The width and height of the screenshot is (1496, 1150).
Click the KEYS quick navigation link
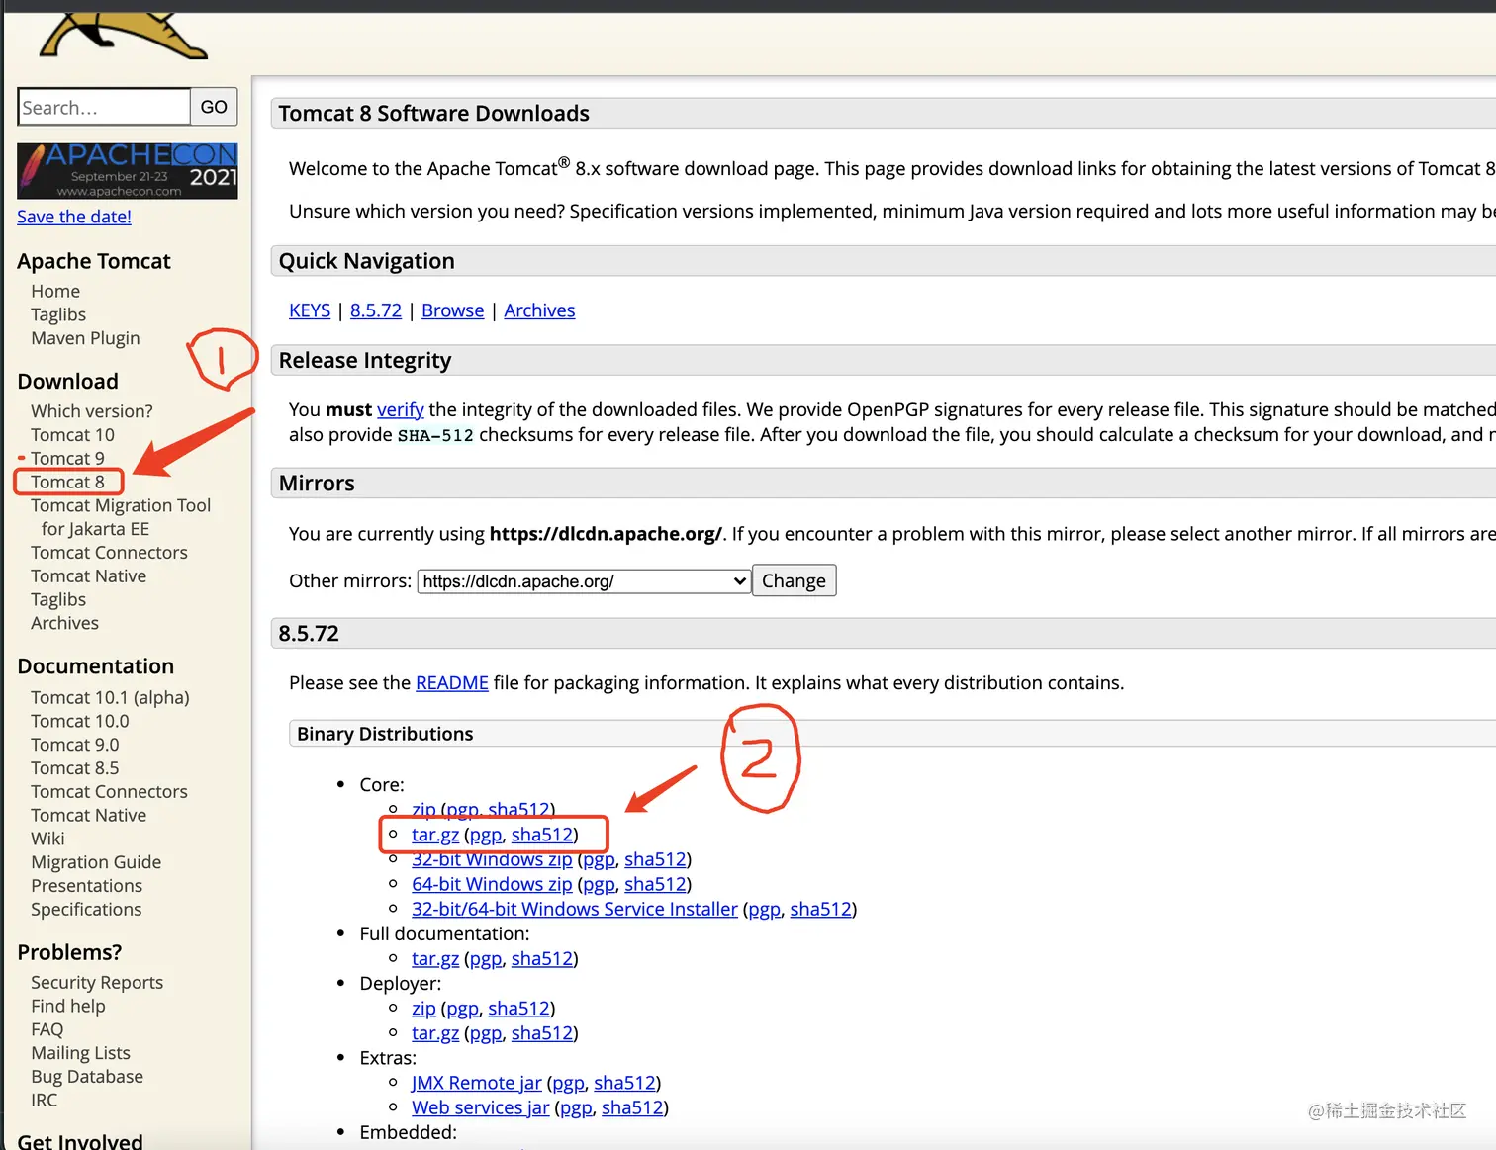tap(310, 310)
